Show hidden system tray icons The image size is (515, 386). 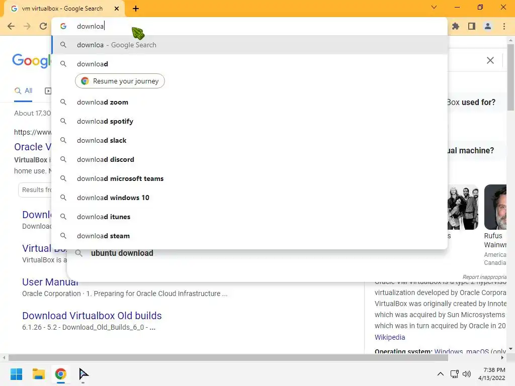(441, 374)
